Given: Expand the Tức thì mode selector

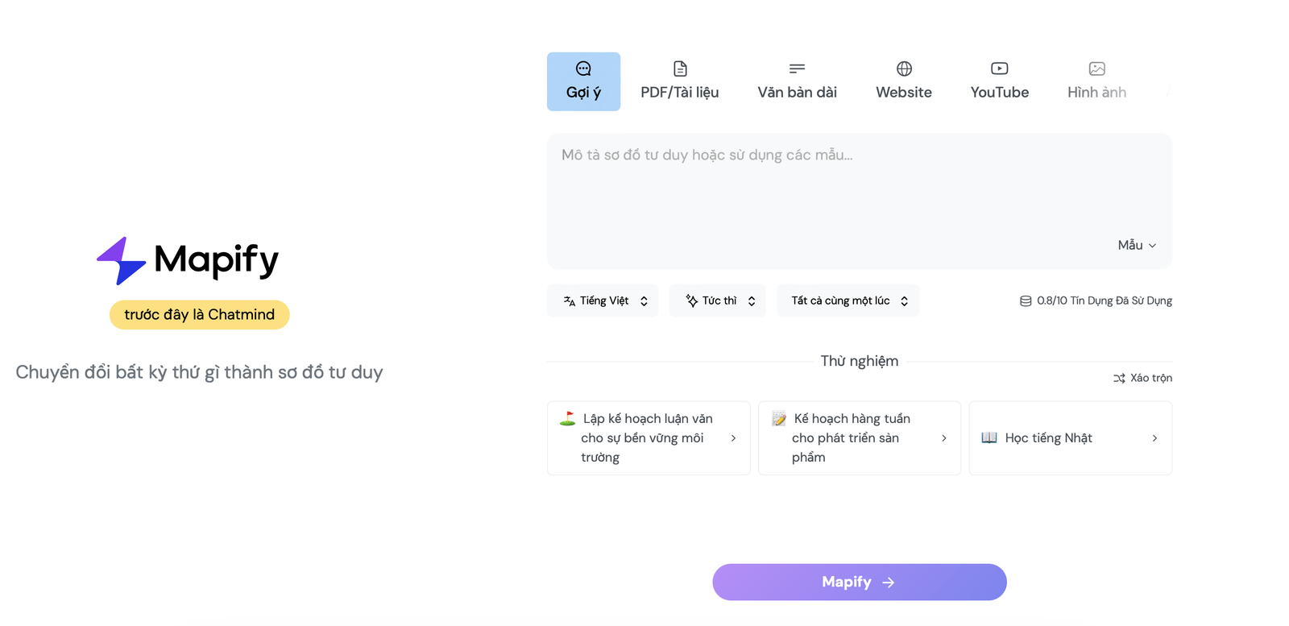Looking at the screenshot, I should [x=717, y=300].
